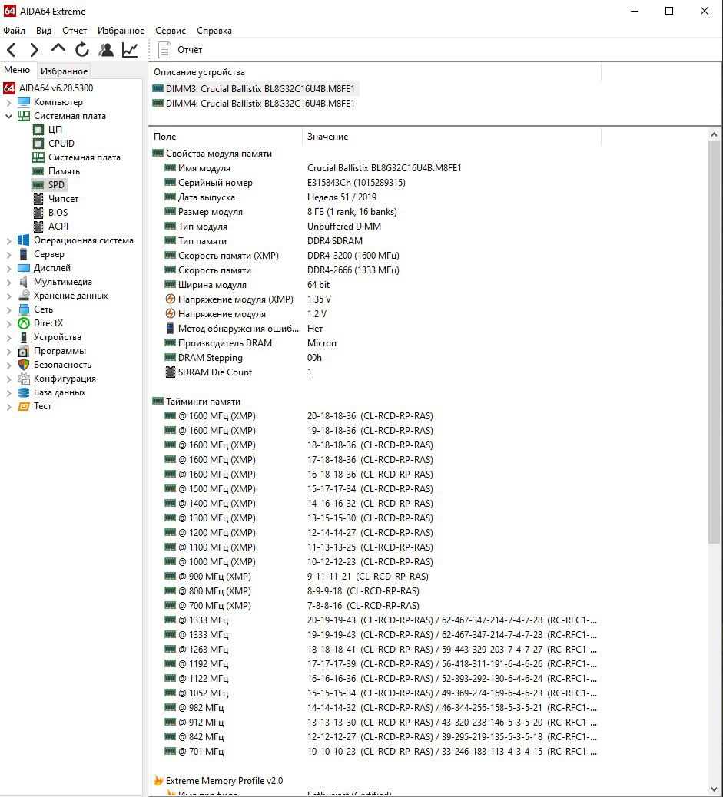This screenshot has height=797, width=723.
Task: Open the Вид menu
Action: point(44,31)
